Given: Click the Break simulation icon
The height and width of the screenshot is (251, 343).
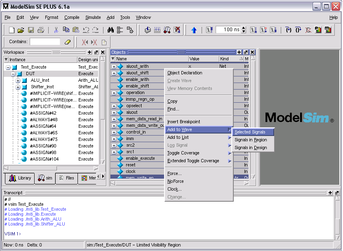Looking at the screenshot, I should [177, 30].
